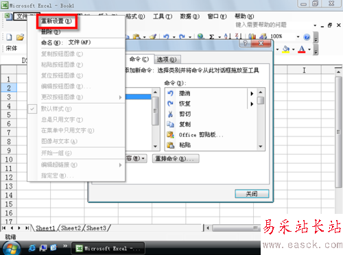
Task: Open the 窗口 (Window) menu
Action: pos(217,16)
